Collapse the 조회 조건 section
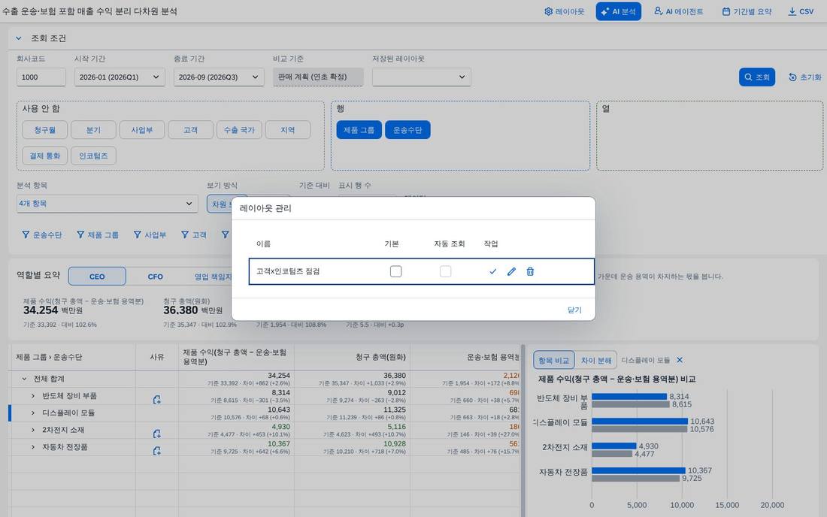The image size is (827, 517). point(19,38)
